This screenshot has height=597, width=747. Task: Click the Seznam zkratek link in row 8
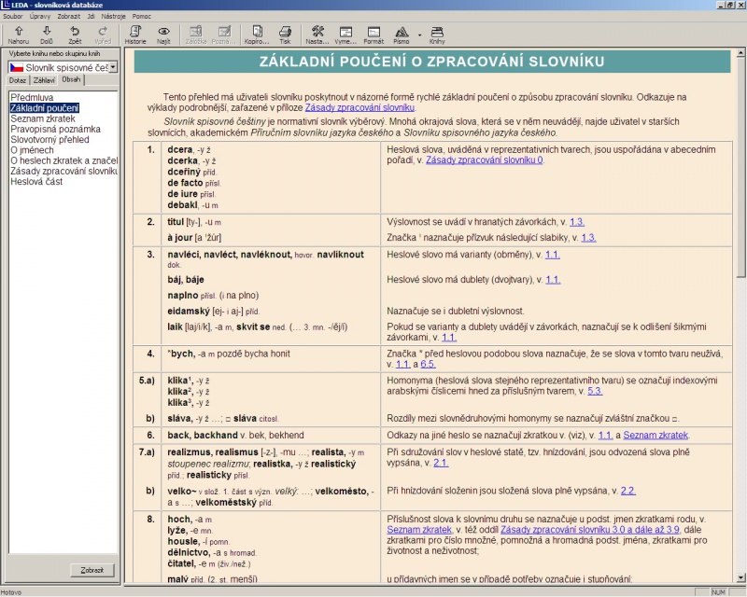click(419, 530)
